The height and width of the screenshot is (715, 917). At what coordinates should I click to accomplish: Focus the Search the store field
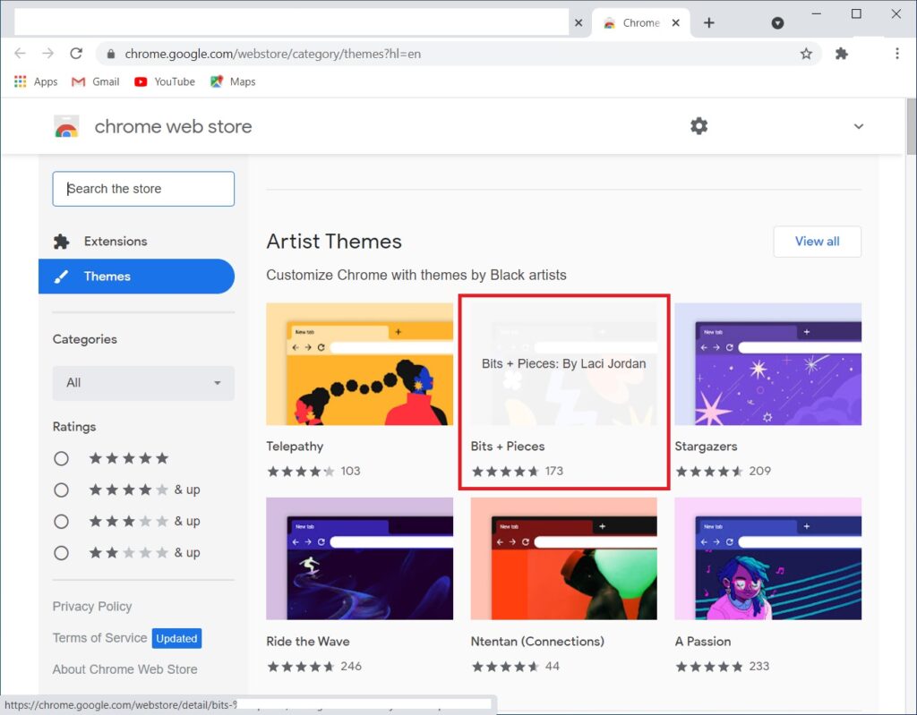[143, 189]
